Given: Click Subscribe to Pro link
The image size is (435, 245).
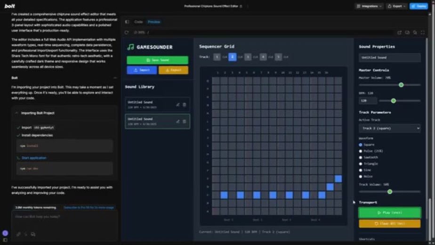Looking at the screenshot, I should tap(89, 207).
